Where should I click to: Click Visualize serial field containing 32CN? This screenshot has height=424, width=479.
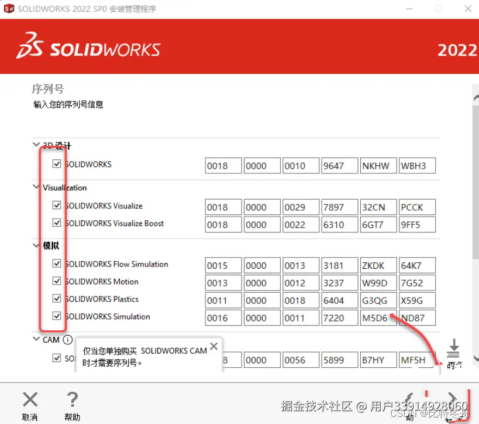378,207
